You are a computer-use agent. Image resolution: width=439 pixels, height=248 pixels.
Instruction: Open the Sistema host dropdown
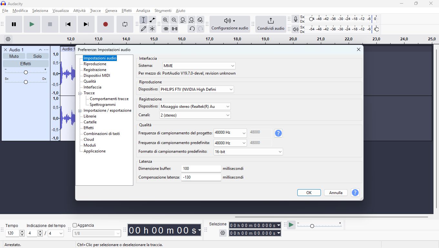point(199,66)
